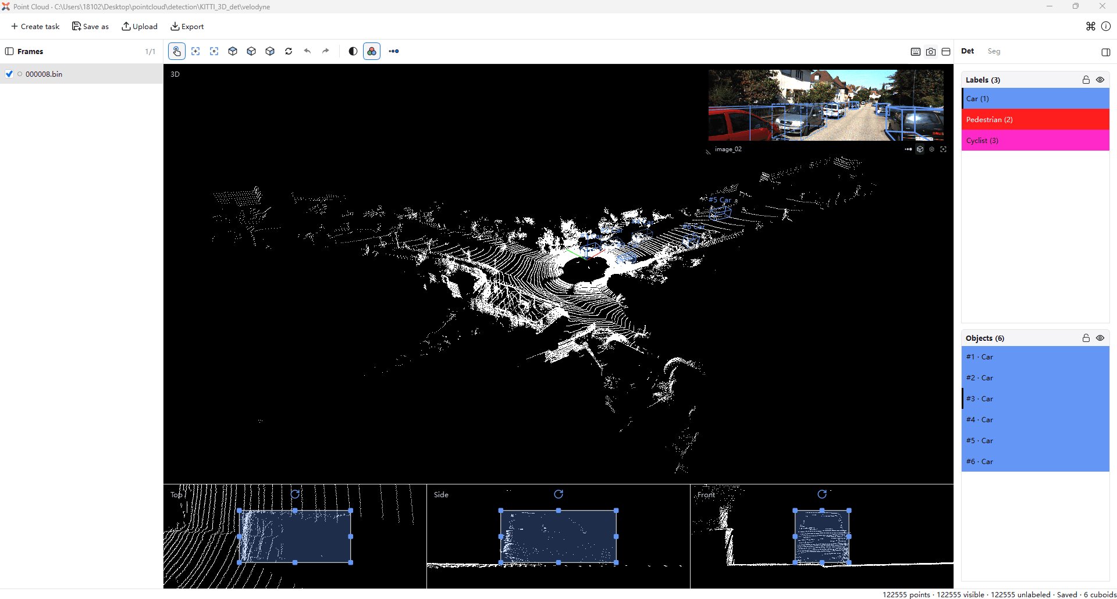This screenshot has width=1117, height=599.
Task: Switch to top-face cube view
Action: click(233, 51)
